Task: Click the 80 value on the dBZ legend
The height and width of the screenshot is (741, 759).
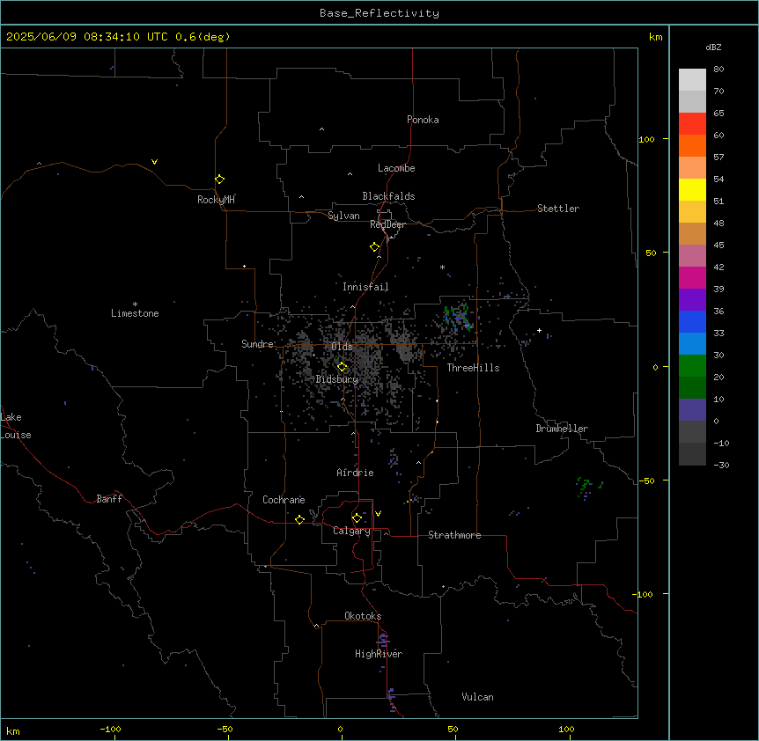Action: [718, 70]
